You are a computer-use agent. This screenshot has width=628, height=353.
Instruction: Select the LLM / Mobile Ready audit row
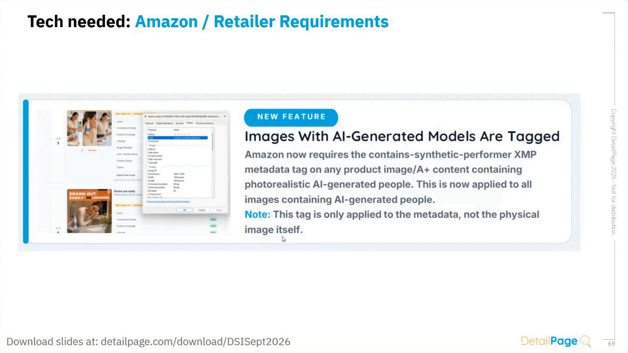(x=127, y=154)
